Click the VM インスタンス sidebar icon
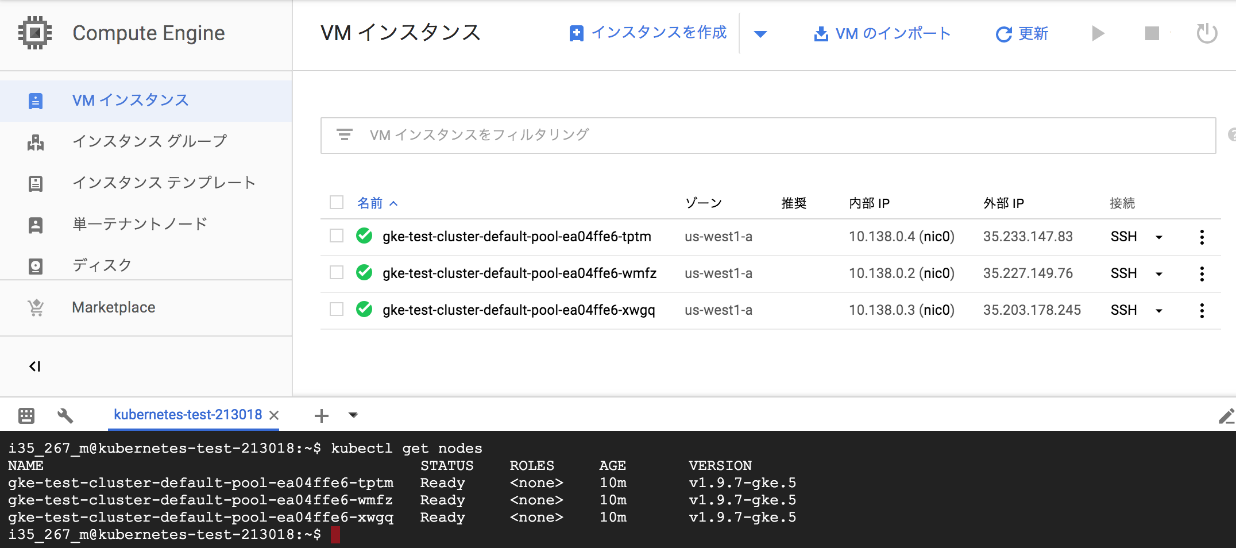The width and height of the screenshot is (1236, 548). coord(36,101)
